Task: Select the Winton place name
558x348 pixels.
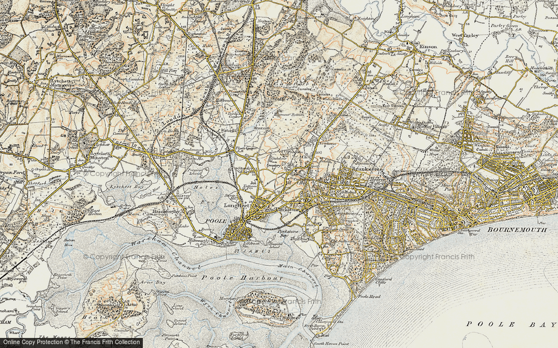Action: pos(481,145)
